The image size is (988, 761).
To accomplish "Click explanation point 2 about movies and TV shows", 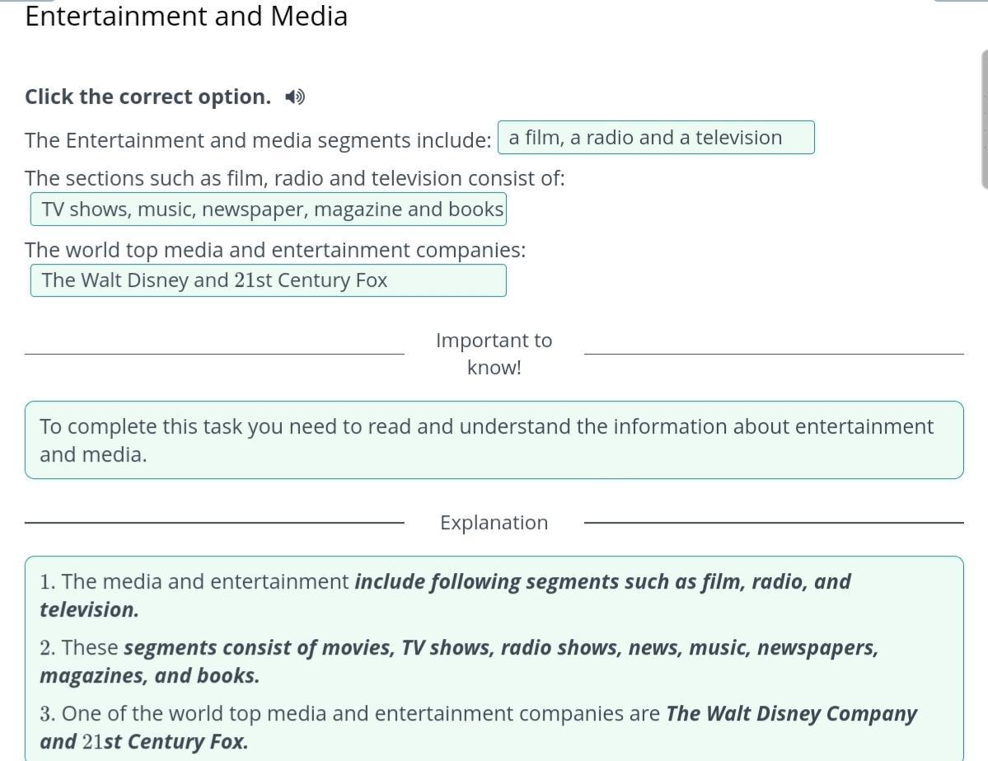I will point(459,648).
